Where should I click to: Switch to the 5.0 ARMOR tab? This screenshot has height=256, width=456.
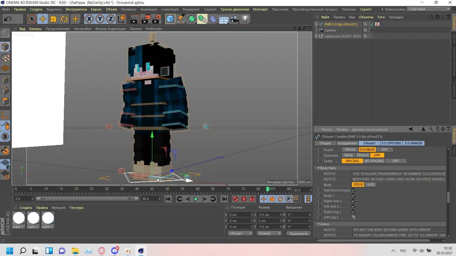point(413,143)
